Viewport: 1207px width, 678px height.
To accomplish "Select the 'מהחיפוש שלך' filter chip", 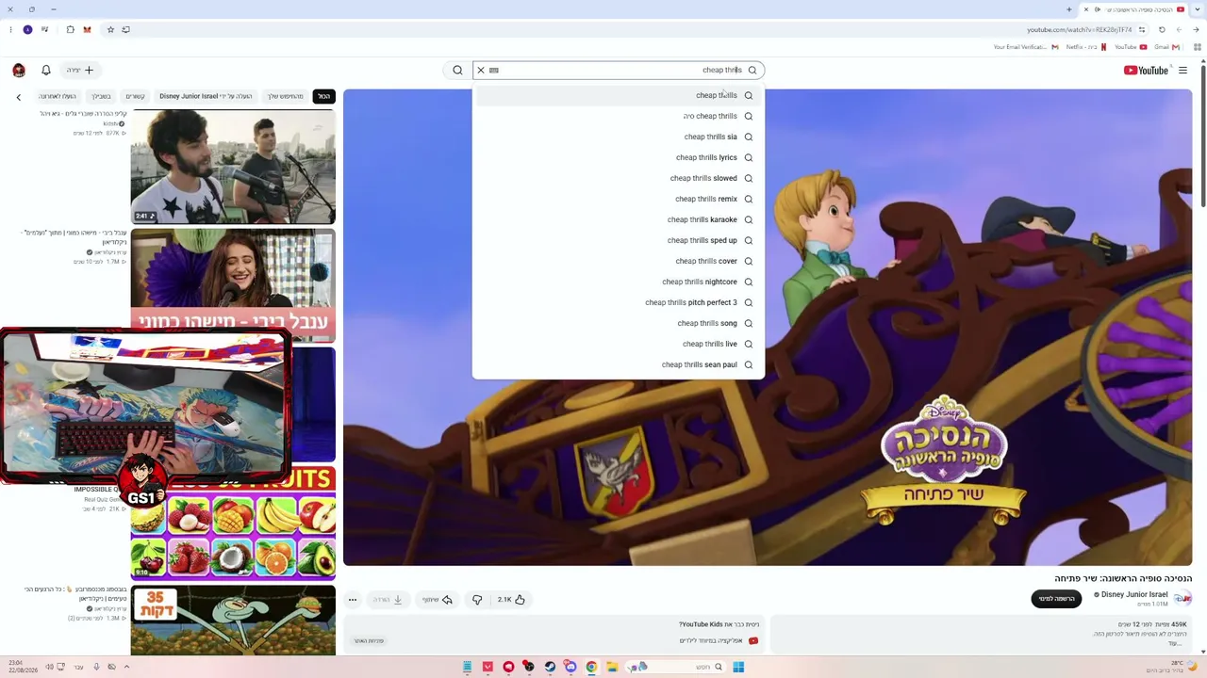I will (286, 96).
